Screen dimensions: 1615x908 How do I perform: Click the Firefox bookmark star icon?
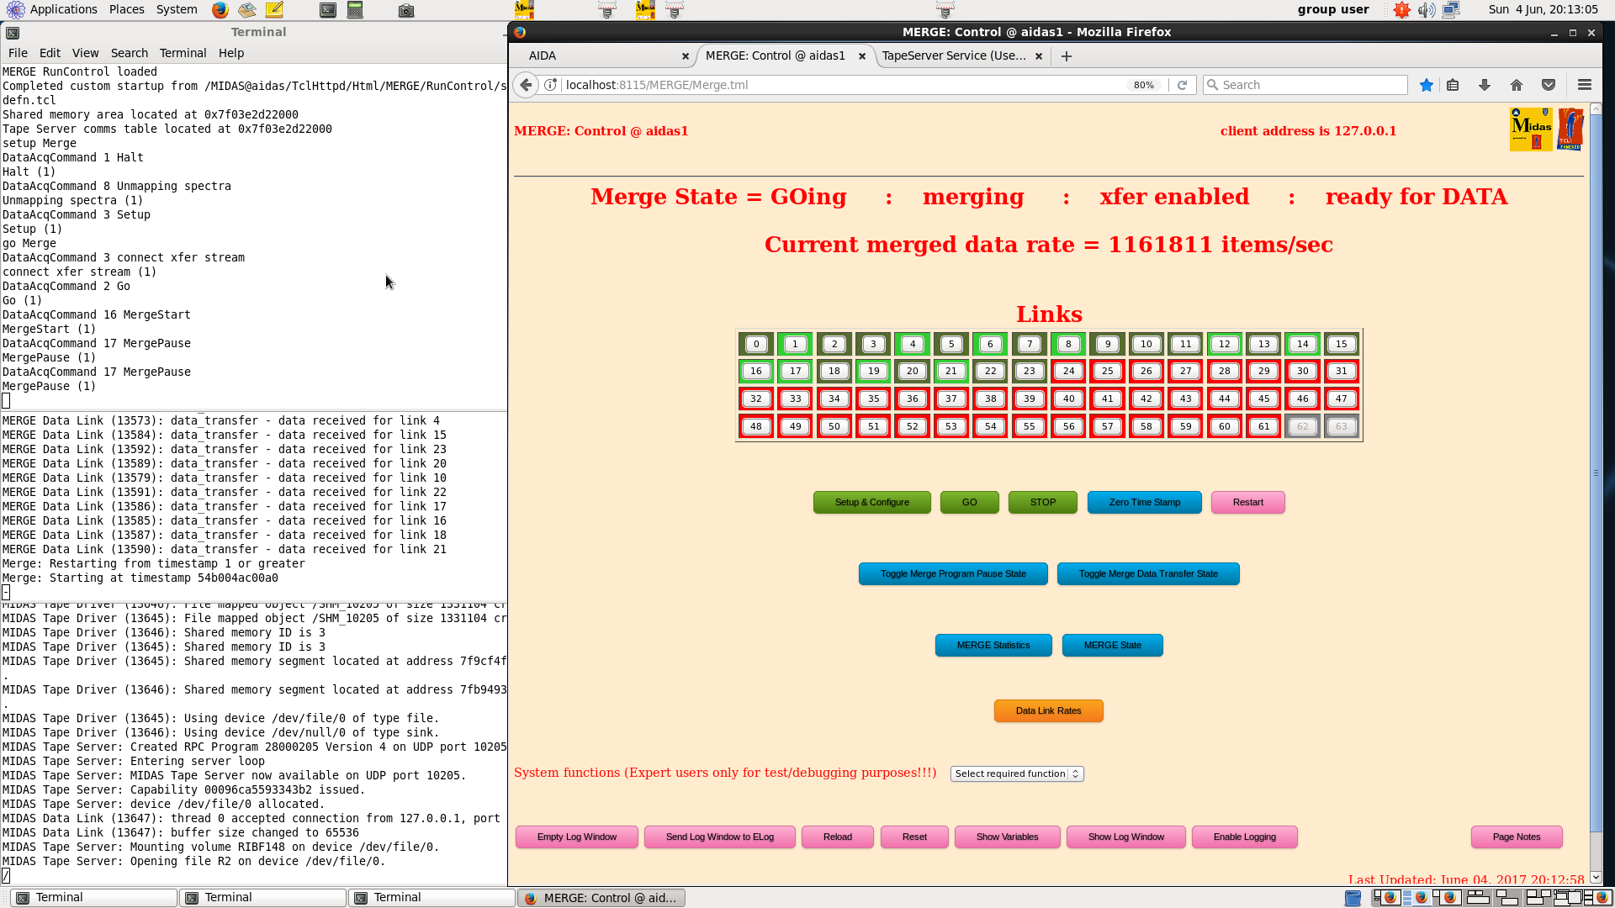1426,85
